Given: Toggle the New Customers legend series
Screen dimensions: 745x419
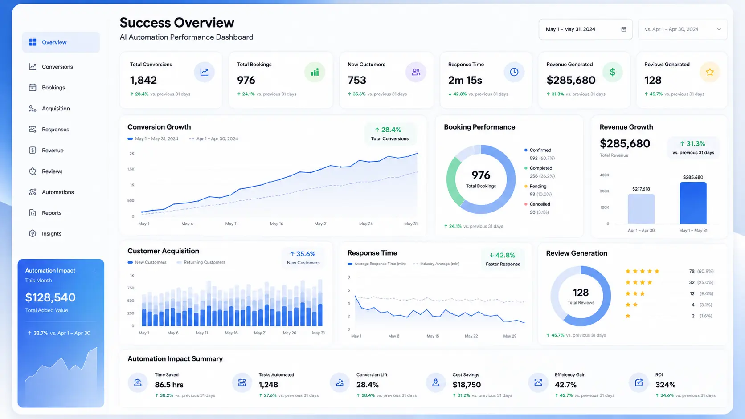Looking at the screenshot, I should pos(147,263).
